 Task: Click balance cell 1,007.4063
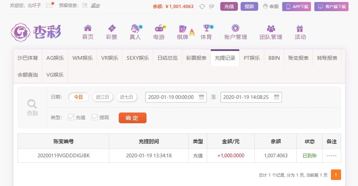pyautogui.click(x=275, y=156)
